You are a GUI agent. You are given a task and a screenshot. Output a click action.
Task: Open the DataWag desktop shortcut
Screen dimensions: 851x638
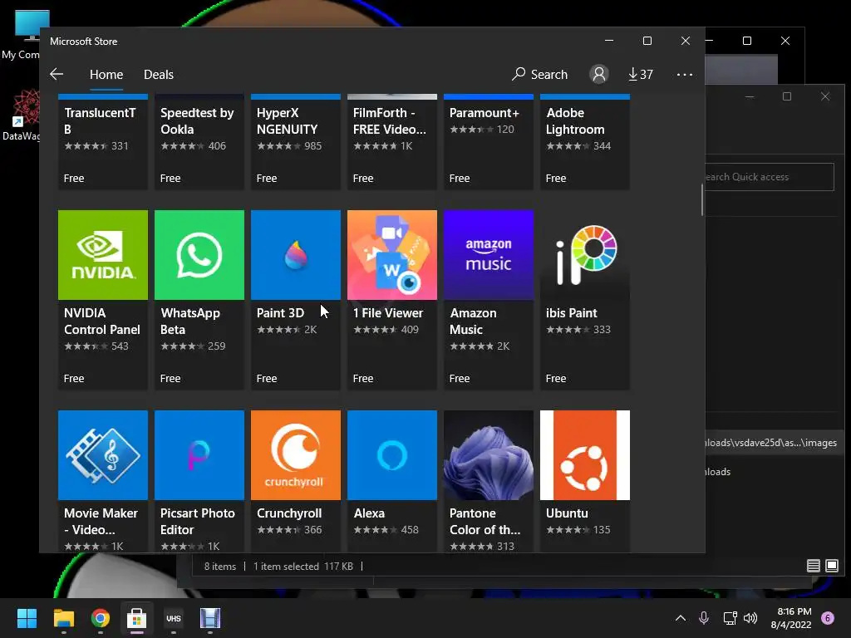click(22, 115)
